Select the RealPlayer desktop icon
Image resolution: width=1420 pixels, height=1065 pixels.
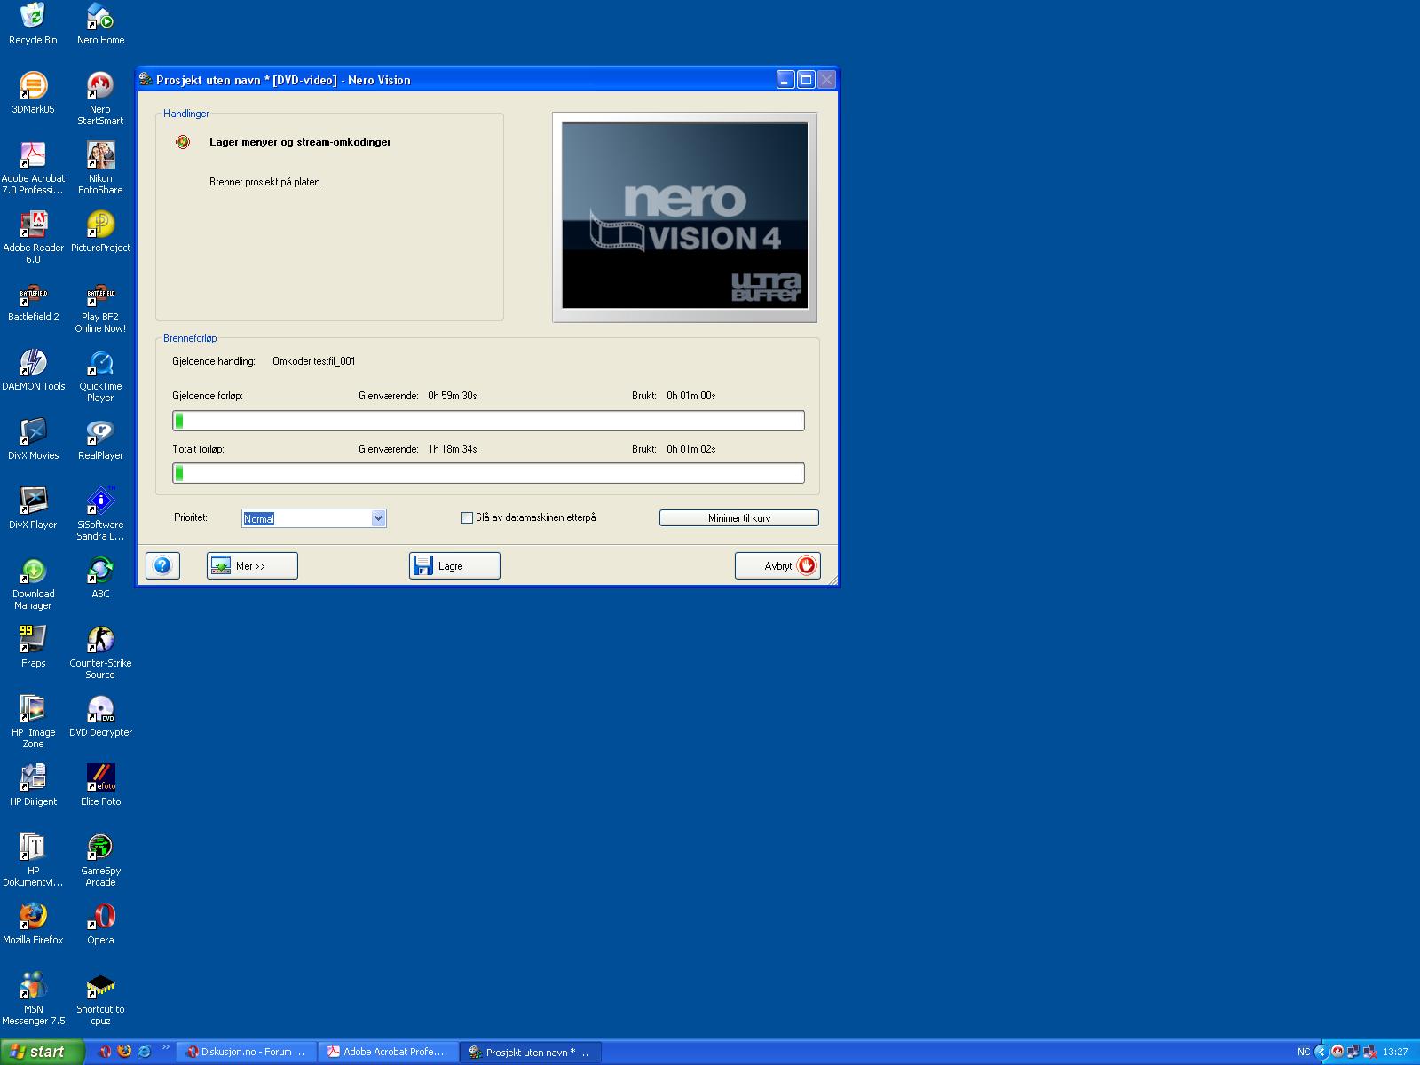click(x=100, y=440)
